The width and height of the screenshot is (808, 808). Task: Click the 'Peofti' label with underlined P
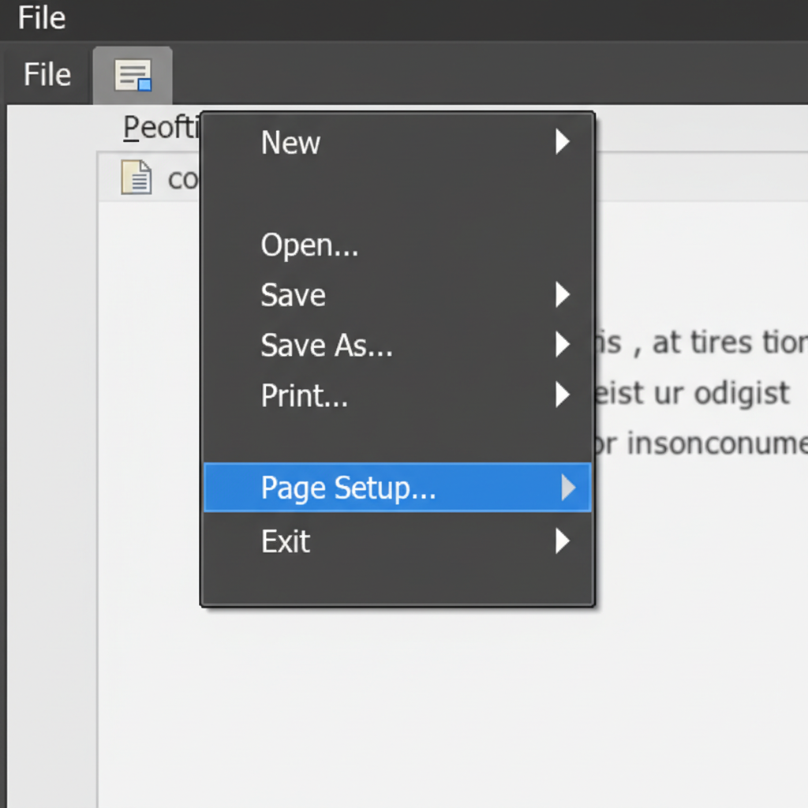pos(160,127)
